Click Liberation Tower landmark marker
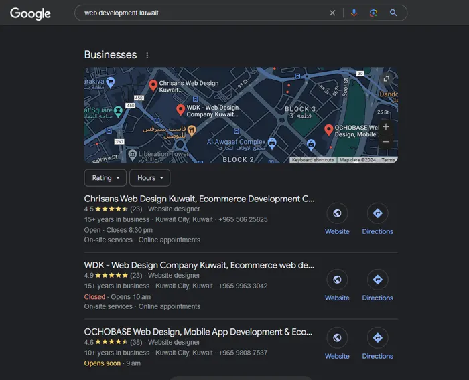 [132, 155]
